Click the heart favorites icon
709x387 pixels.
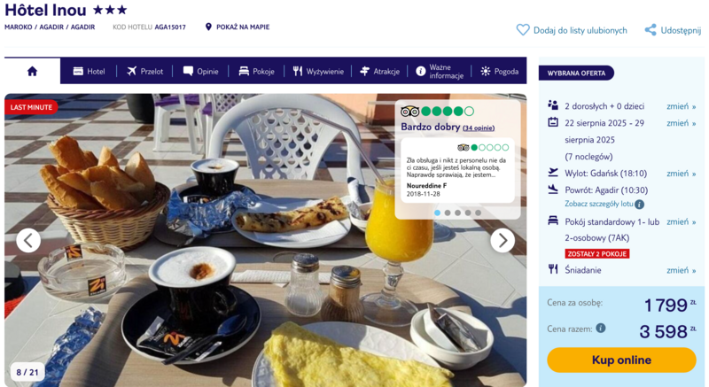pyautogui.click(x=523, y=30)
